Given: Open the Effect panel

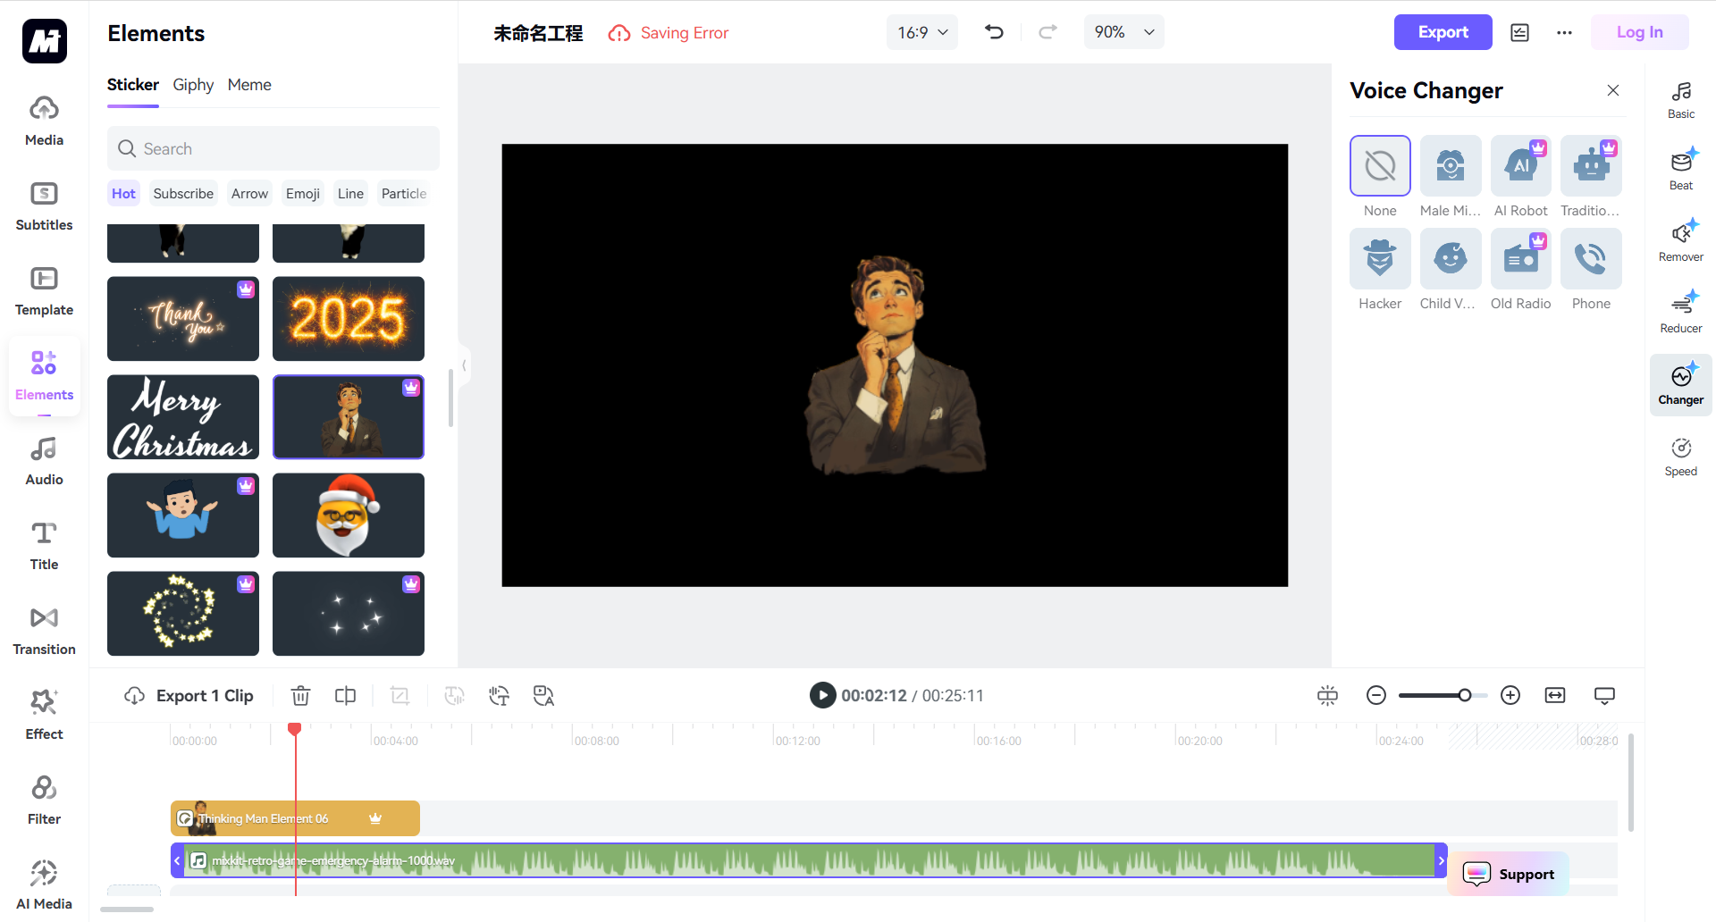Looking at the screenshot, I should click(43, 713).
